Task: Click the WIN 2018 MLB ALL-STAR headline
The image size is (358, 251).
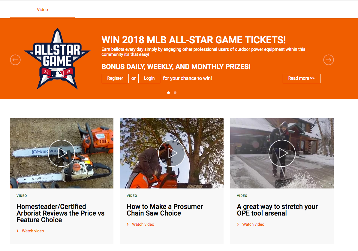Action: point(194,40)
